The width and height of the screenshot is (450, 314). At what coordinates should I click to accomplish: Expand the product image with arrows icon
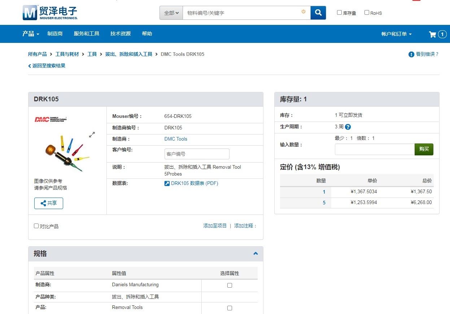(x=92, y=134)
